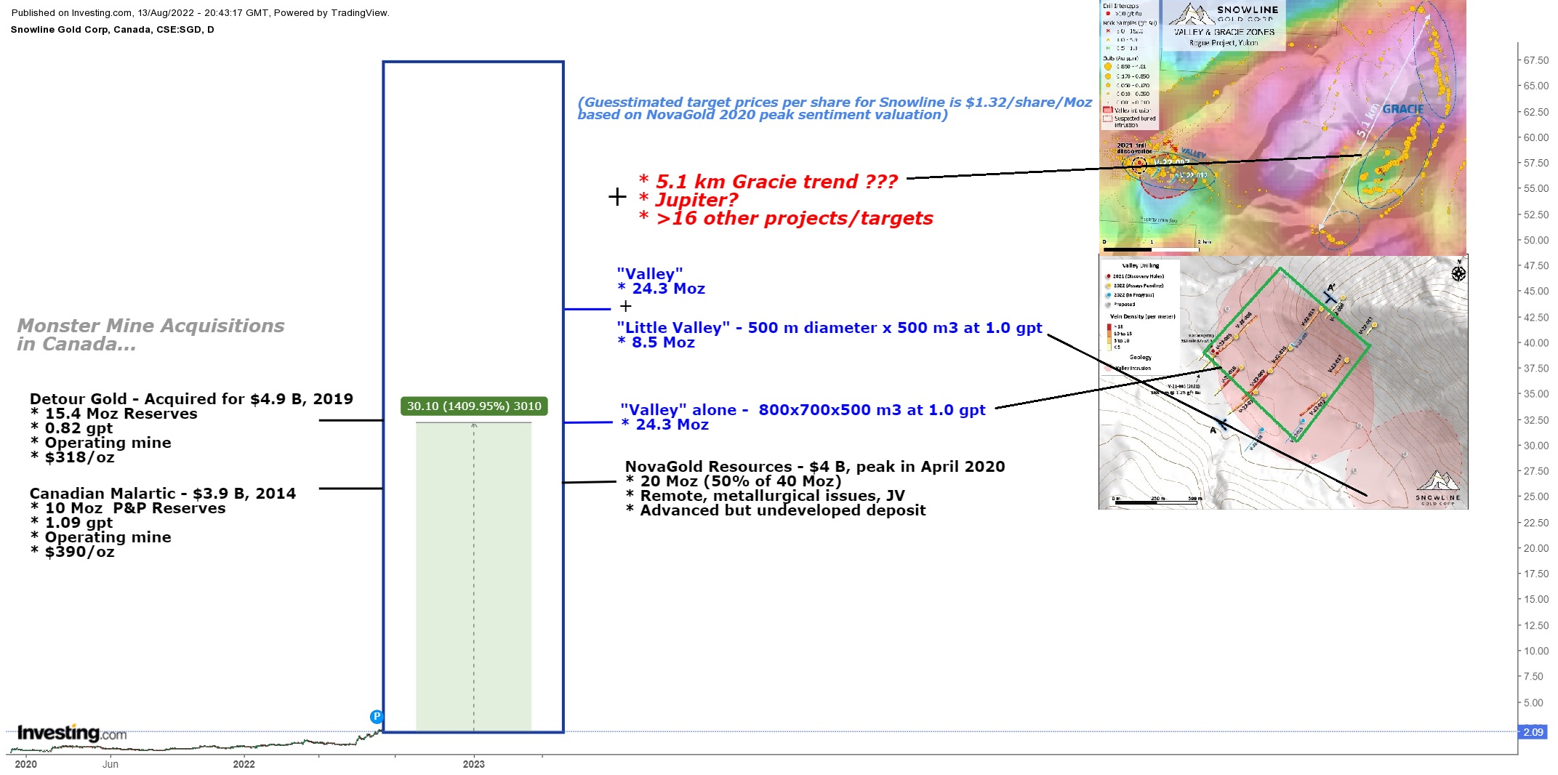This screenshot has height=775, width=1558.
Task: Click the "0.82 gpt" grade text
Action: click(x=79, y=428)
